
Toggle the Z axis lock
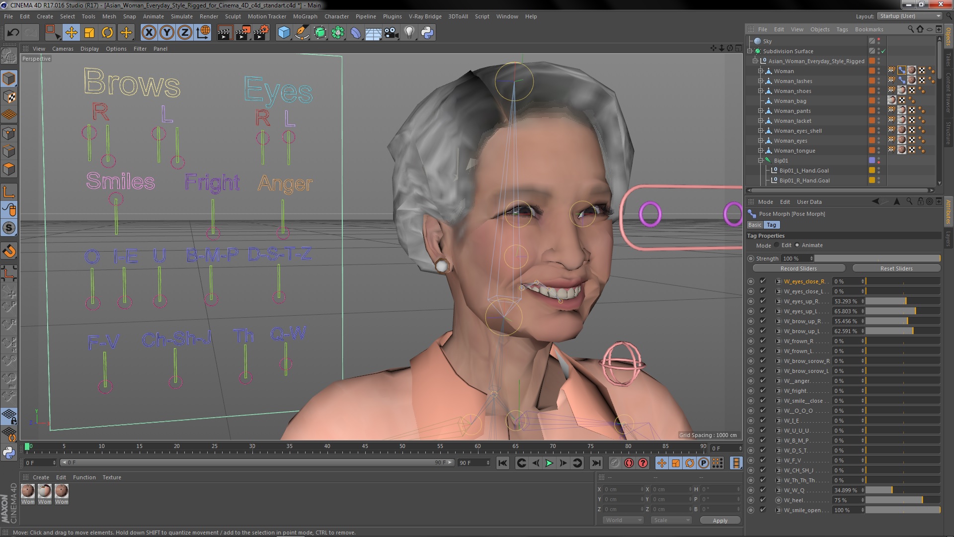point(185,33)
